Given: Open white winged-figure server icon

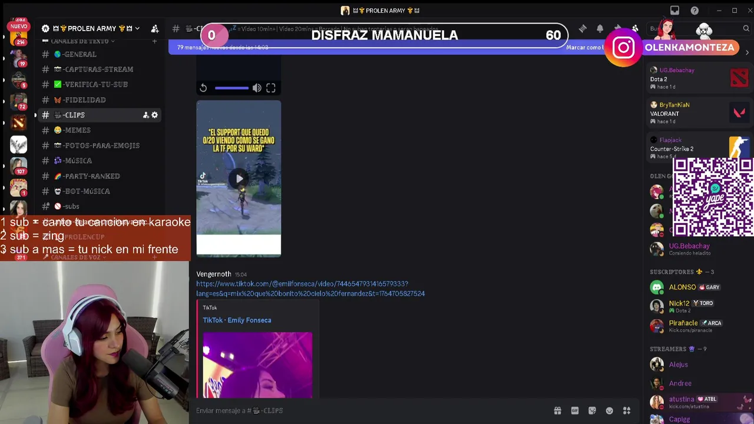Looking at the screenshot, I should coord(18,144).
